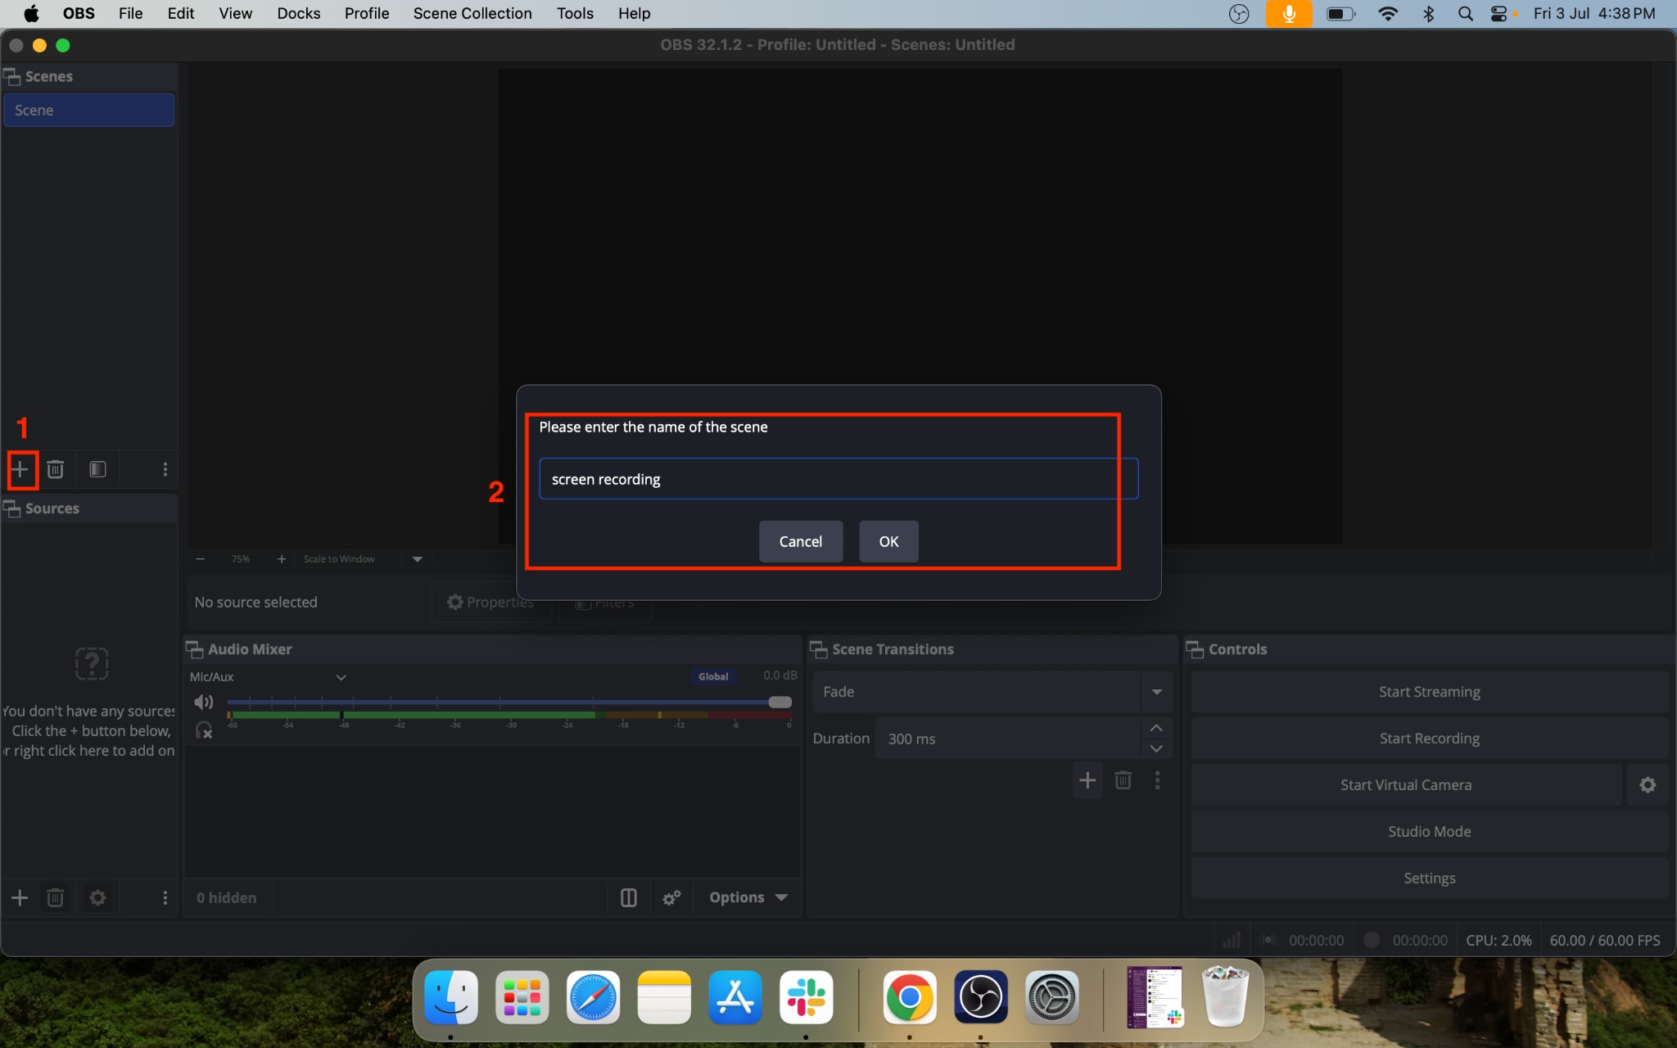1677x1048 pixels.
Task: Open App Store from the Dock
Action: click(x=735, y=997)
